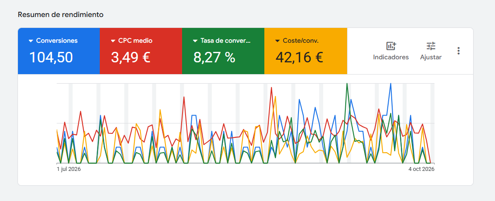Click the 1 jul 2026 axis date label
This screenshot has height=201, width=495.
point(69,169)
